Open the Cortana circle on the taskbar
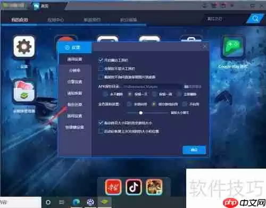Screen dimensions: 266x208 pyautogui.click(x=48, y=202)
